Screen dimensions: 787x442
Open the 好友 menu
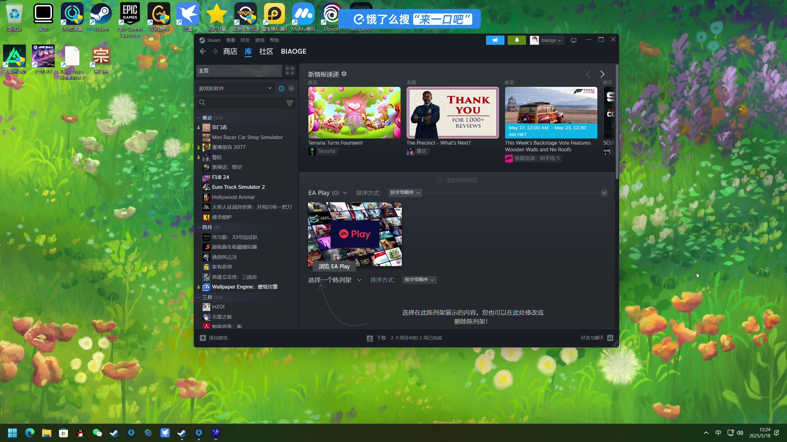click(245, 40)
